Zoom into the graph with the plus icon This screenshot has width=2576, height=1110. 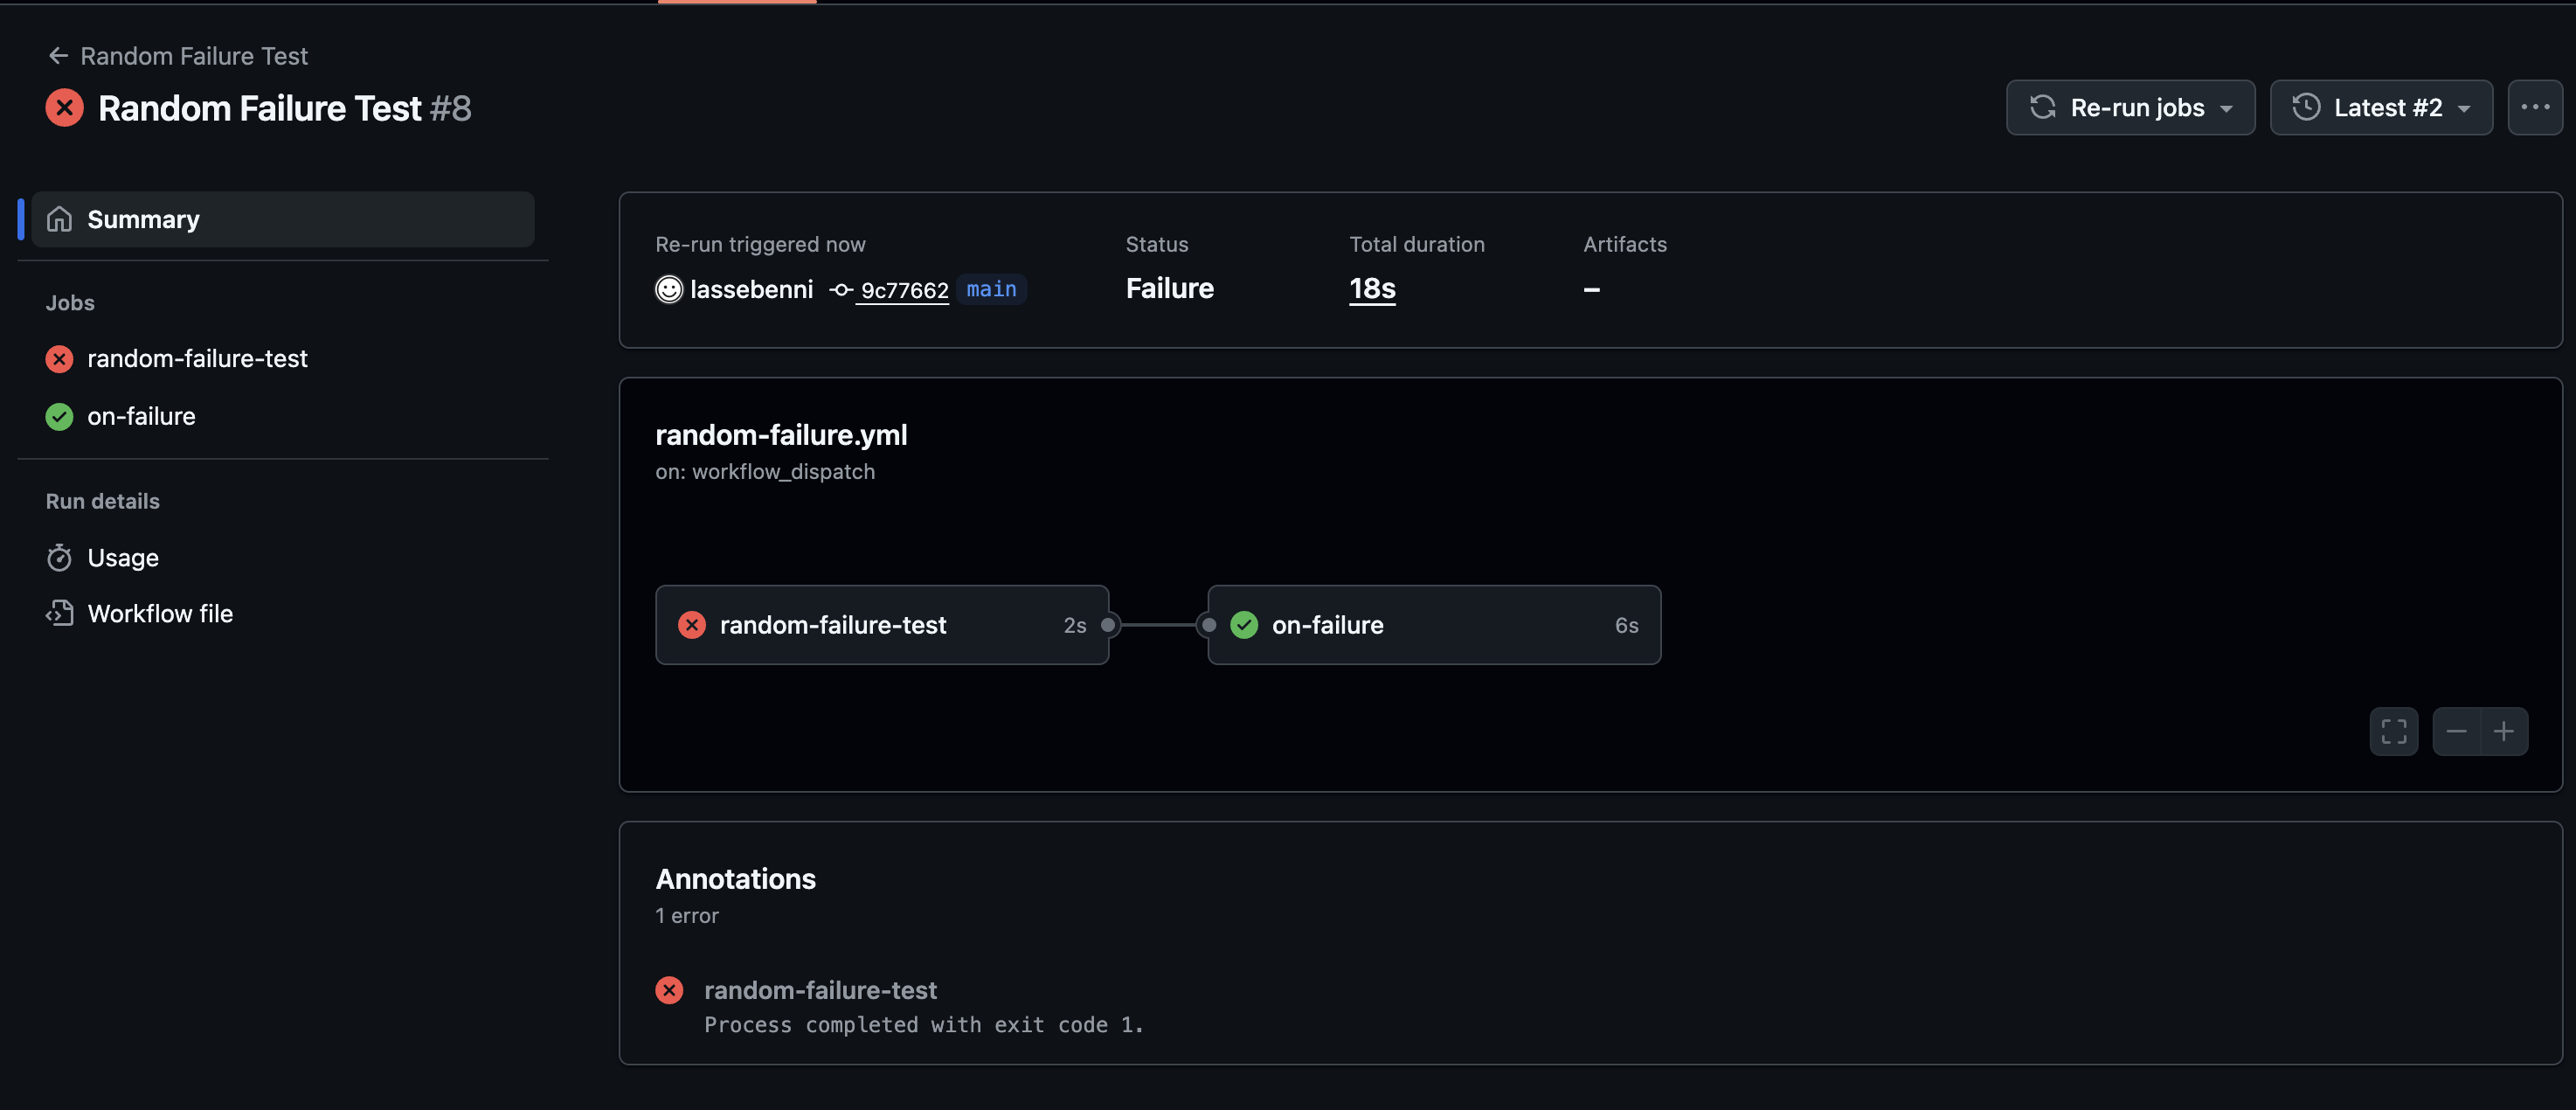2505,731
